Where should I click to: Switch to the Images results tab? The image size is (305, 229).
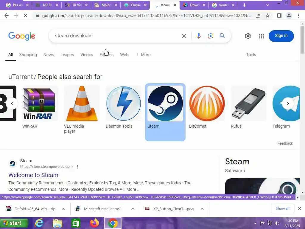(67, 55)
